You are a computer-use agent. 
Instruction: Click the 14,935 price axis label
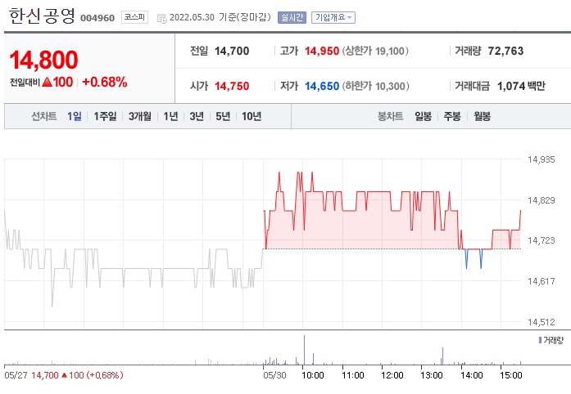tap(542, 159)
